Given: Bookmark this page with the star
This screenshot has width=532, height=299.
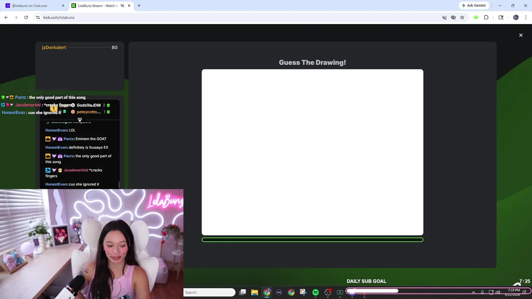Looking at the screenshot, I should [x=462, y=17].
